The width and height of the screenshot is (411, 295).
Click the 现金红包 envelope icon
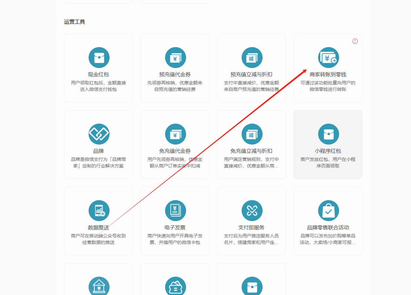pos(99,58)
